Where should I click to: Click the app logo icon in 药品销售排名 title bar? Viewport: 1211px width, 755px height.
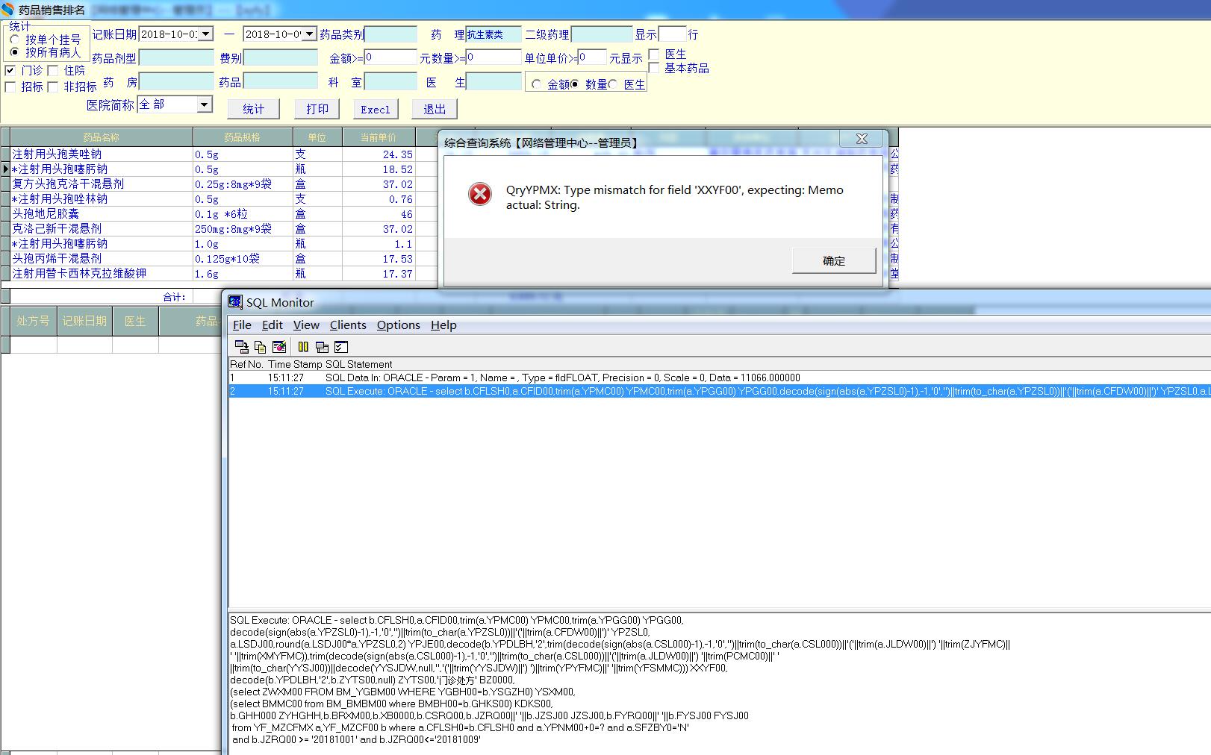pyautogui.click(x=7, y=10)
